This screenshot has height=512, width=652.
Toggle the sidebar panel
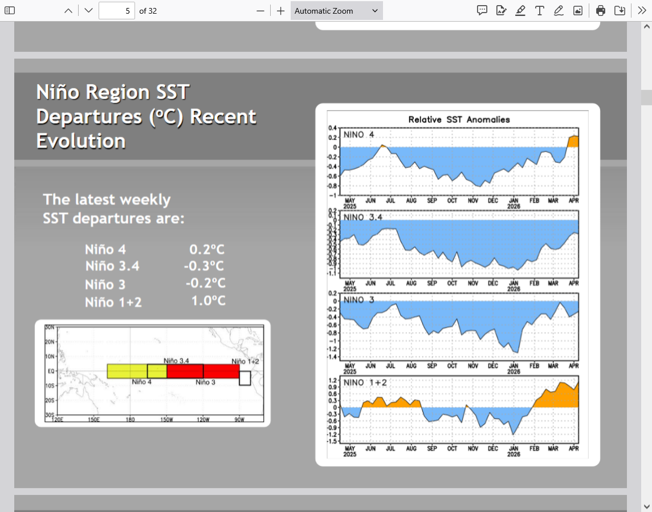tap(10, 10)
